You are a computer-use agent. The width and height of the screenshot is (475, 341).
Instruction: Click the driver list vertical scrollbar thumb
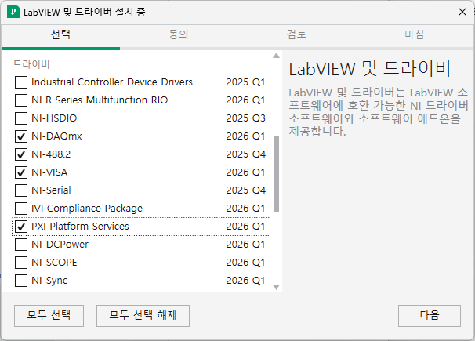pos(276,175)
